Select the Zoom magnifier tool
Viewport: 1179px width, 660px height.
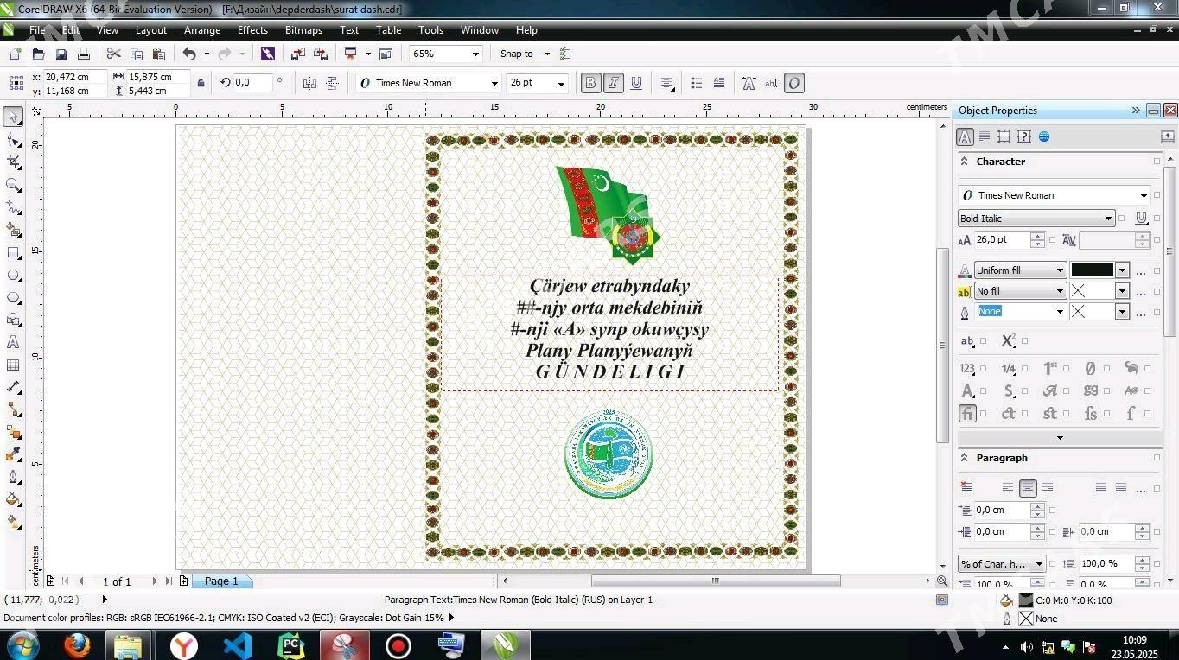[13, 185]
